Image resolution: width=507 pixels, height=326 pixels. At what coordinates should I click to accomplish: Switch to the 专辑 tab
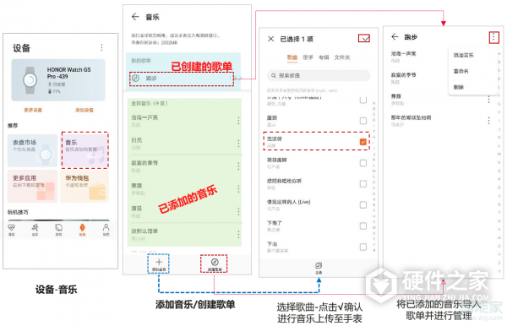324,57
